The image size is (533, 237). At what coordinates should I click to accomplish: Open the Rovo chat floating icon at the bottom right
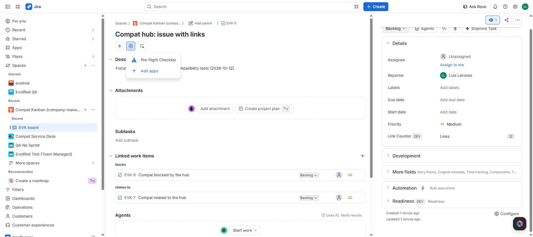coord(519,223)
